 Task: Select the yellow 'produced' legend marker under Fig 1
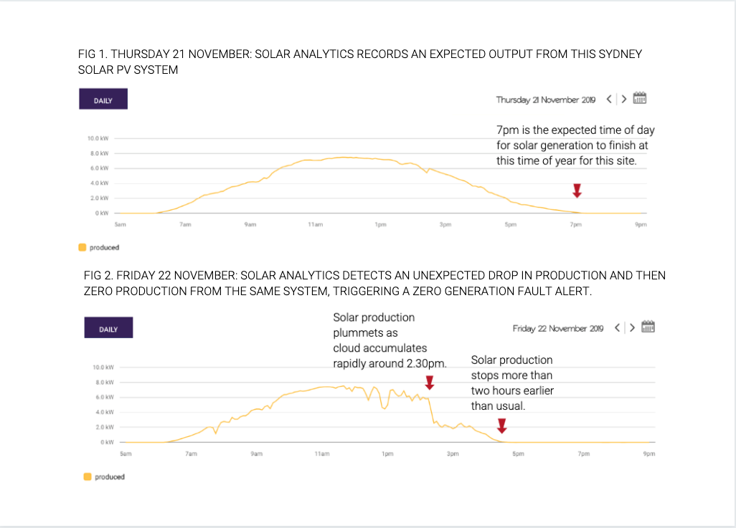(81, 246)
